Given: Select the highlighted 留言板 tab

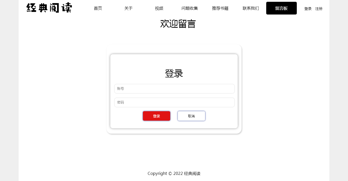Looking at the screenshot, I should click(282, 8).
